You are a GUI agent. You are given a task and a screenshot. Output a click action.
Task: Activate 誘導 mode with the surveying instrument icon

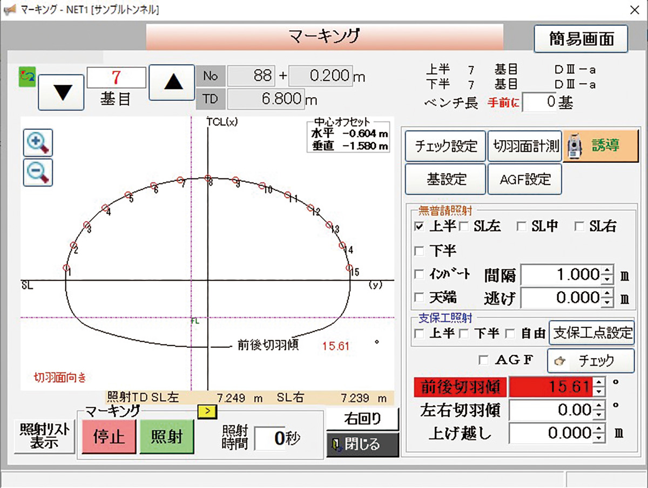(601, 146)
